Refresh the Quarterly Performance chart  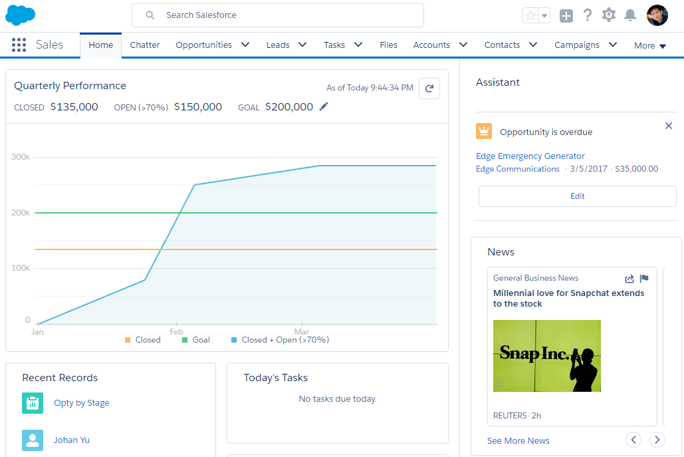pos(429,88)
